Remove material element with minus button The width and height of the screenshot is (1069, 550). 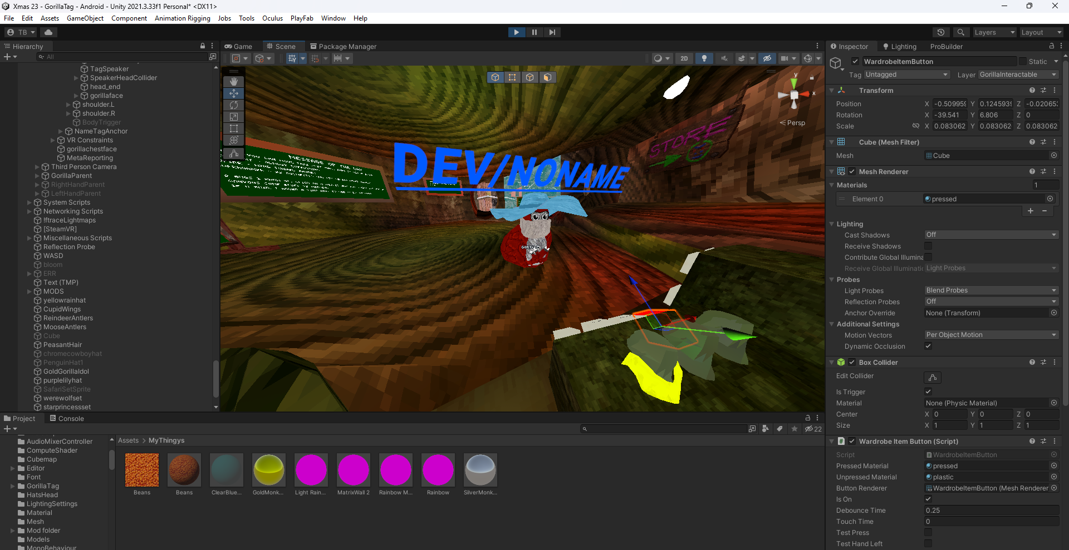[1045, 211]
